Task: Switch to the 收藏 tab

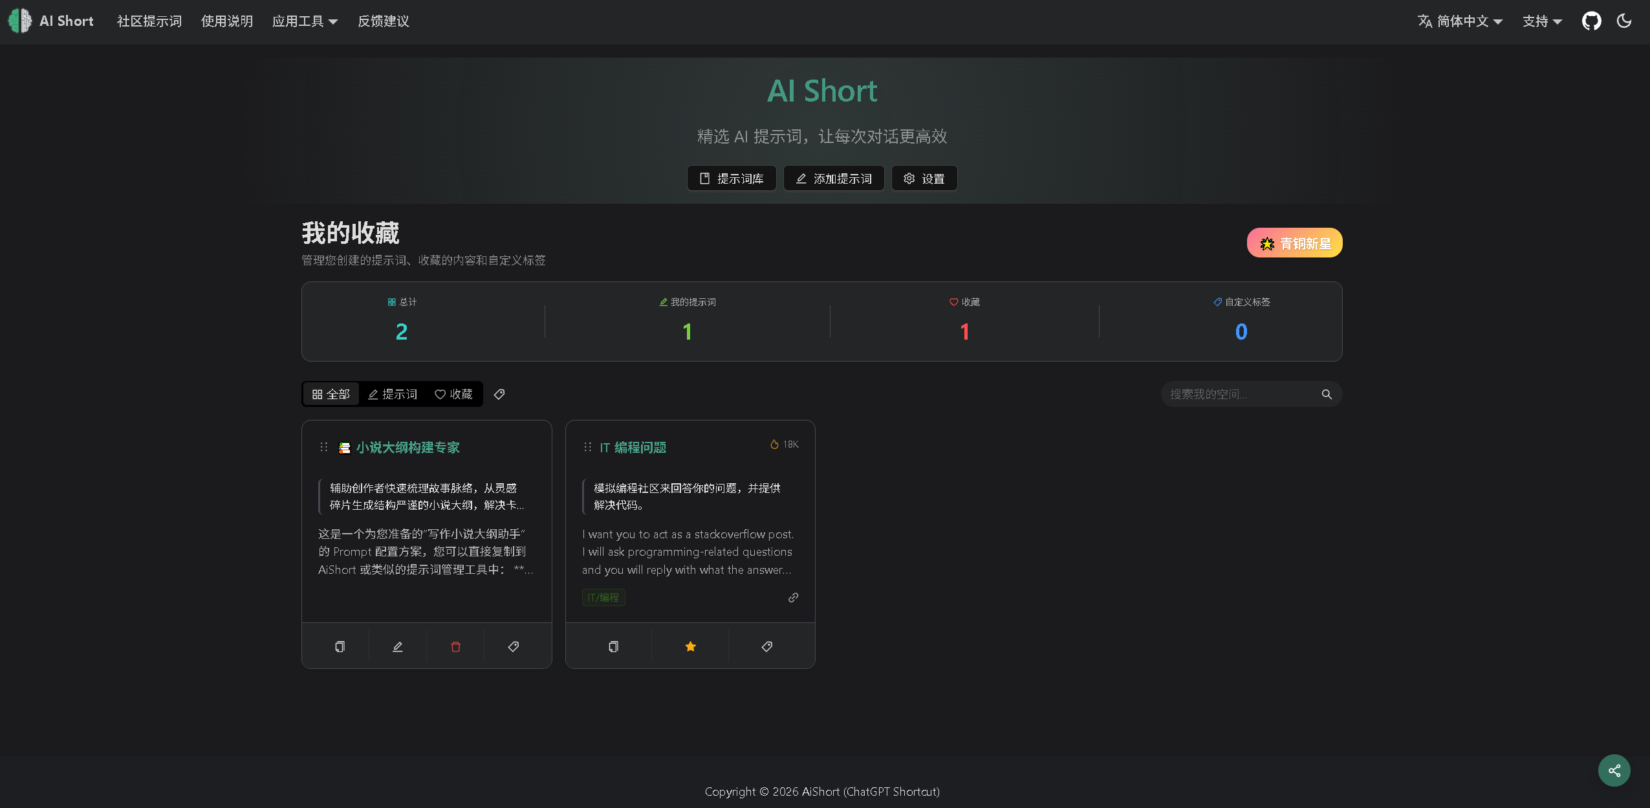Action: (453, 395)
